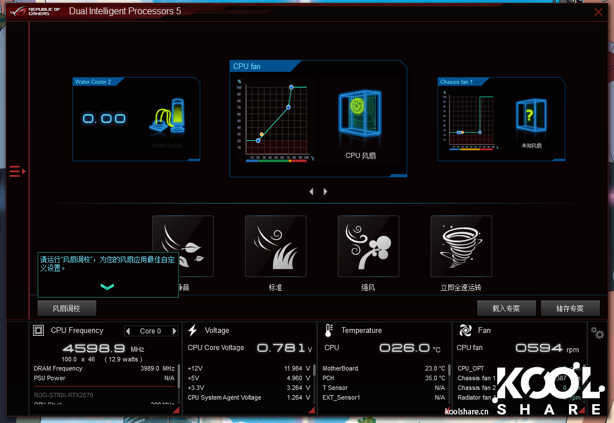The height and width of the screenshot is (423, 614).
Task: Collapse the fan tuning tooltip chevron
Action: [x=107, y=287]
